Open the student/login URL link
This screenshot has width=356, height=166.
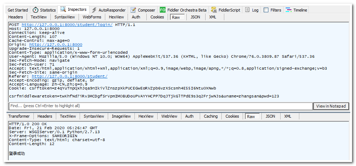click(x=67, y=25)
